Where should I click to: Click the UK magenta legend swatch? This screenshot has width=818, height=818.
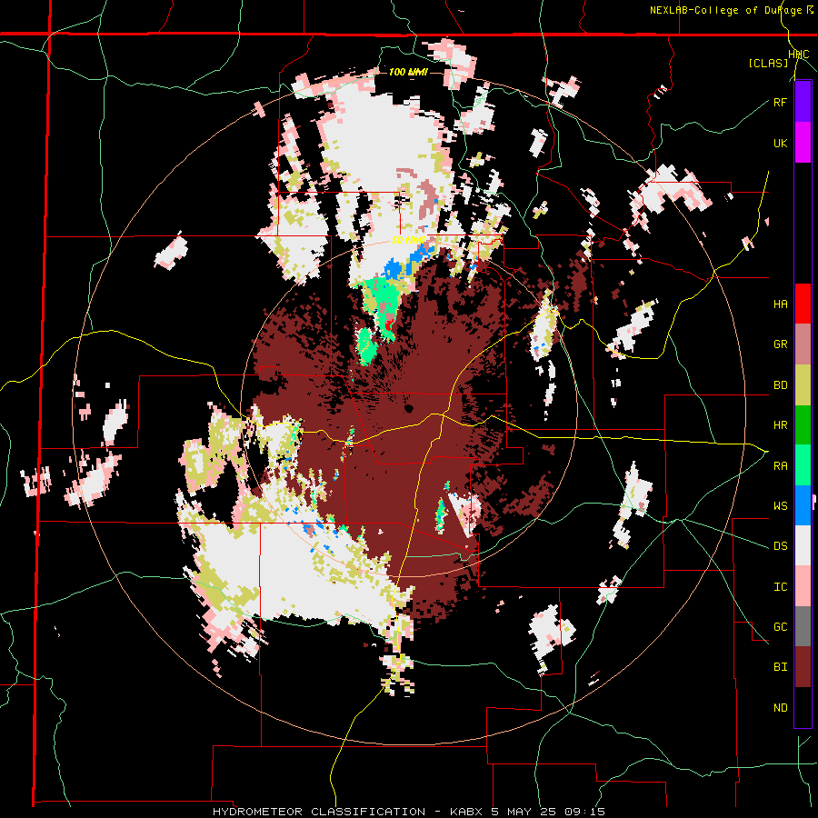tap(803, 143)
